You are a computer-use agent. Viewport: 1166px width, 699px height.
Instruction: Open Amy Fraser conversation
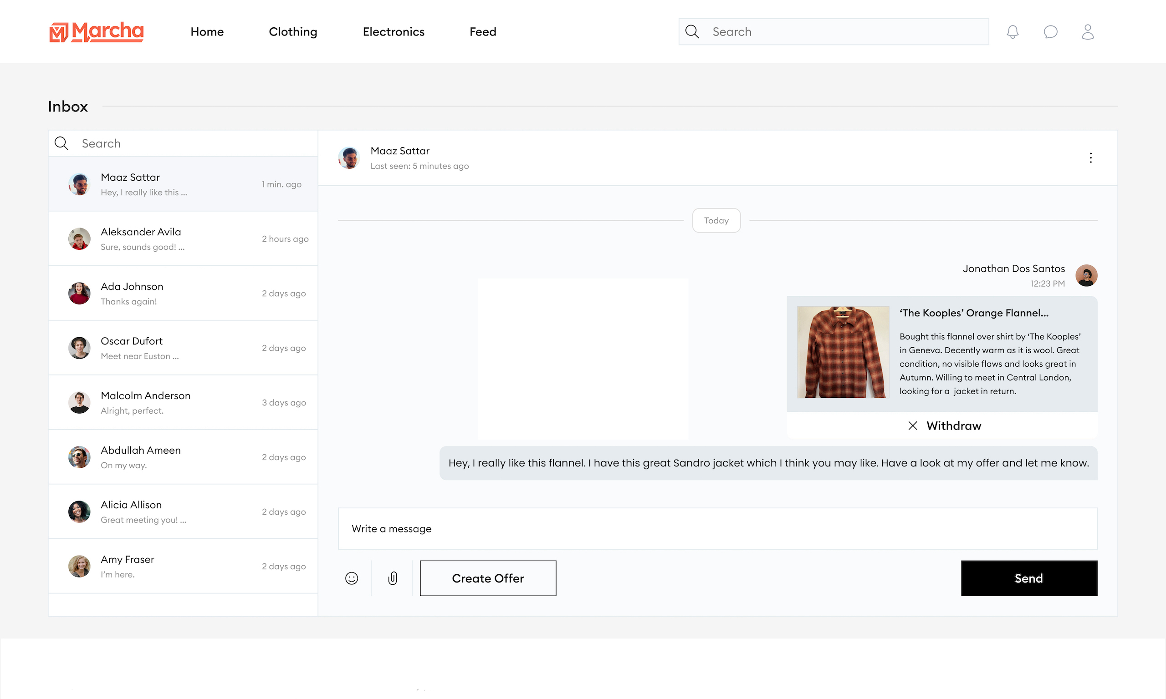(183, 567)
